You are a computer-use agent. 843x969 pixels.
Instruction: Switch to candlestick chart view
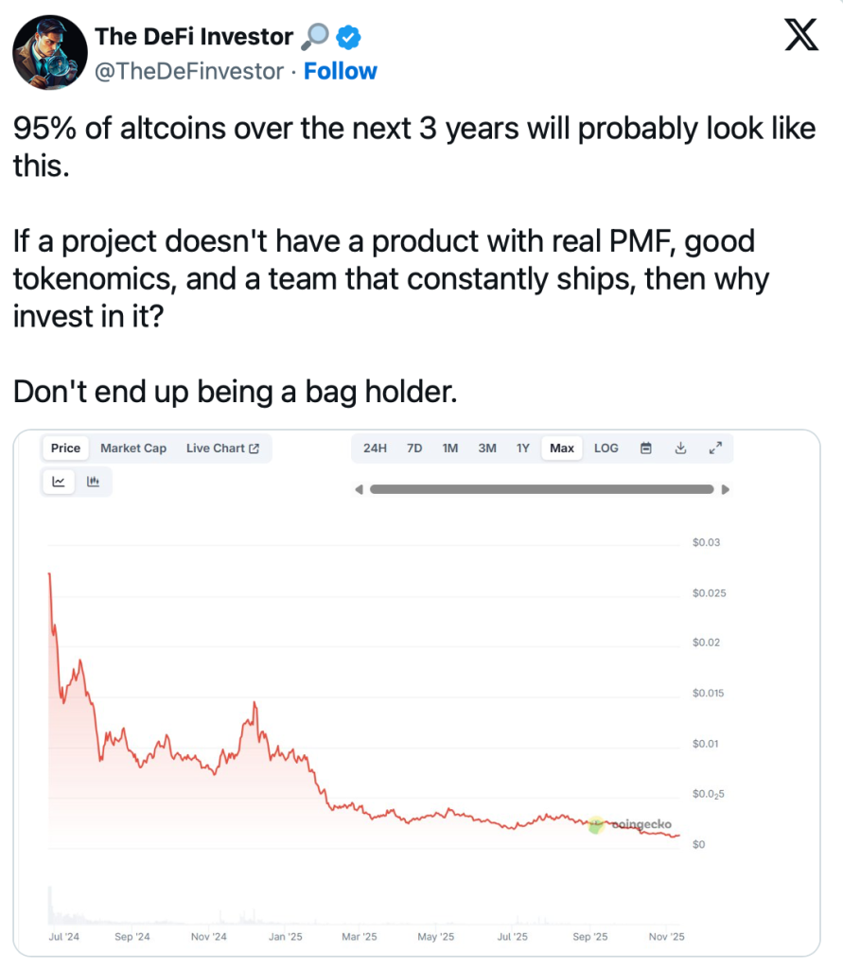(93, 482)
